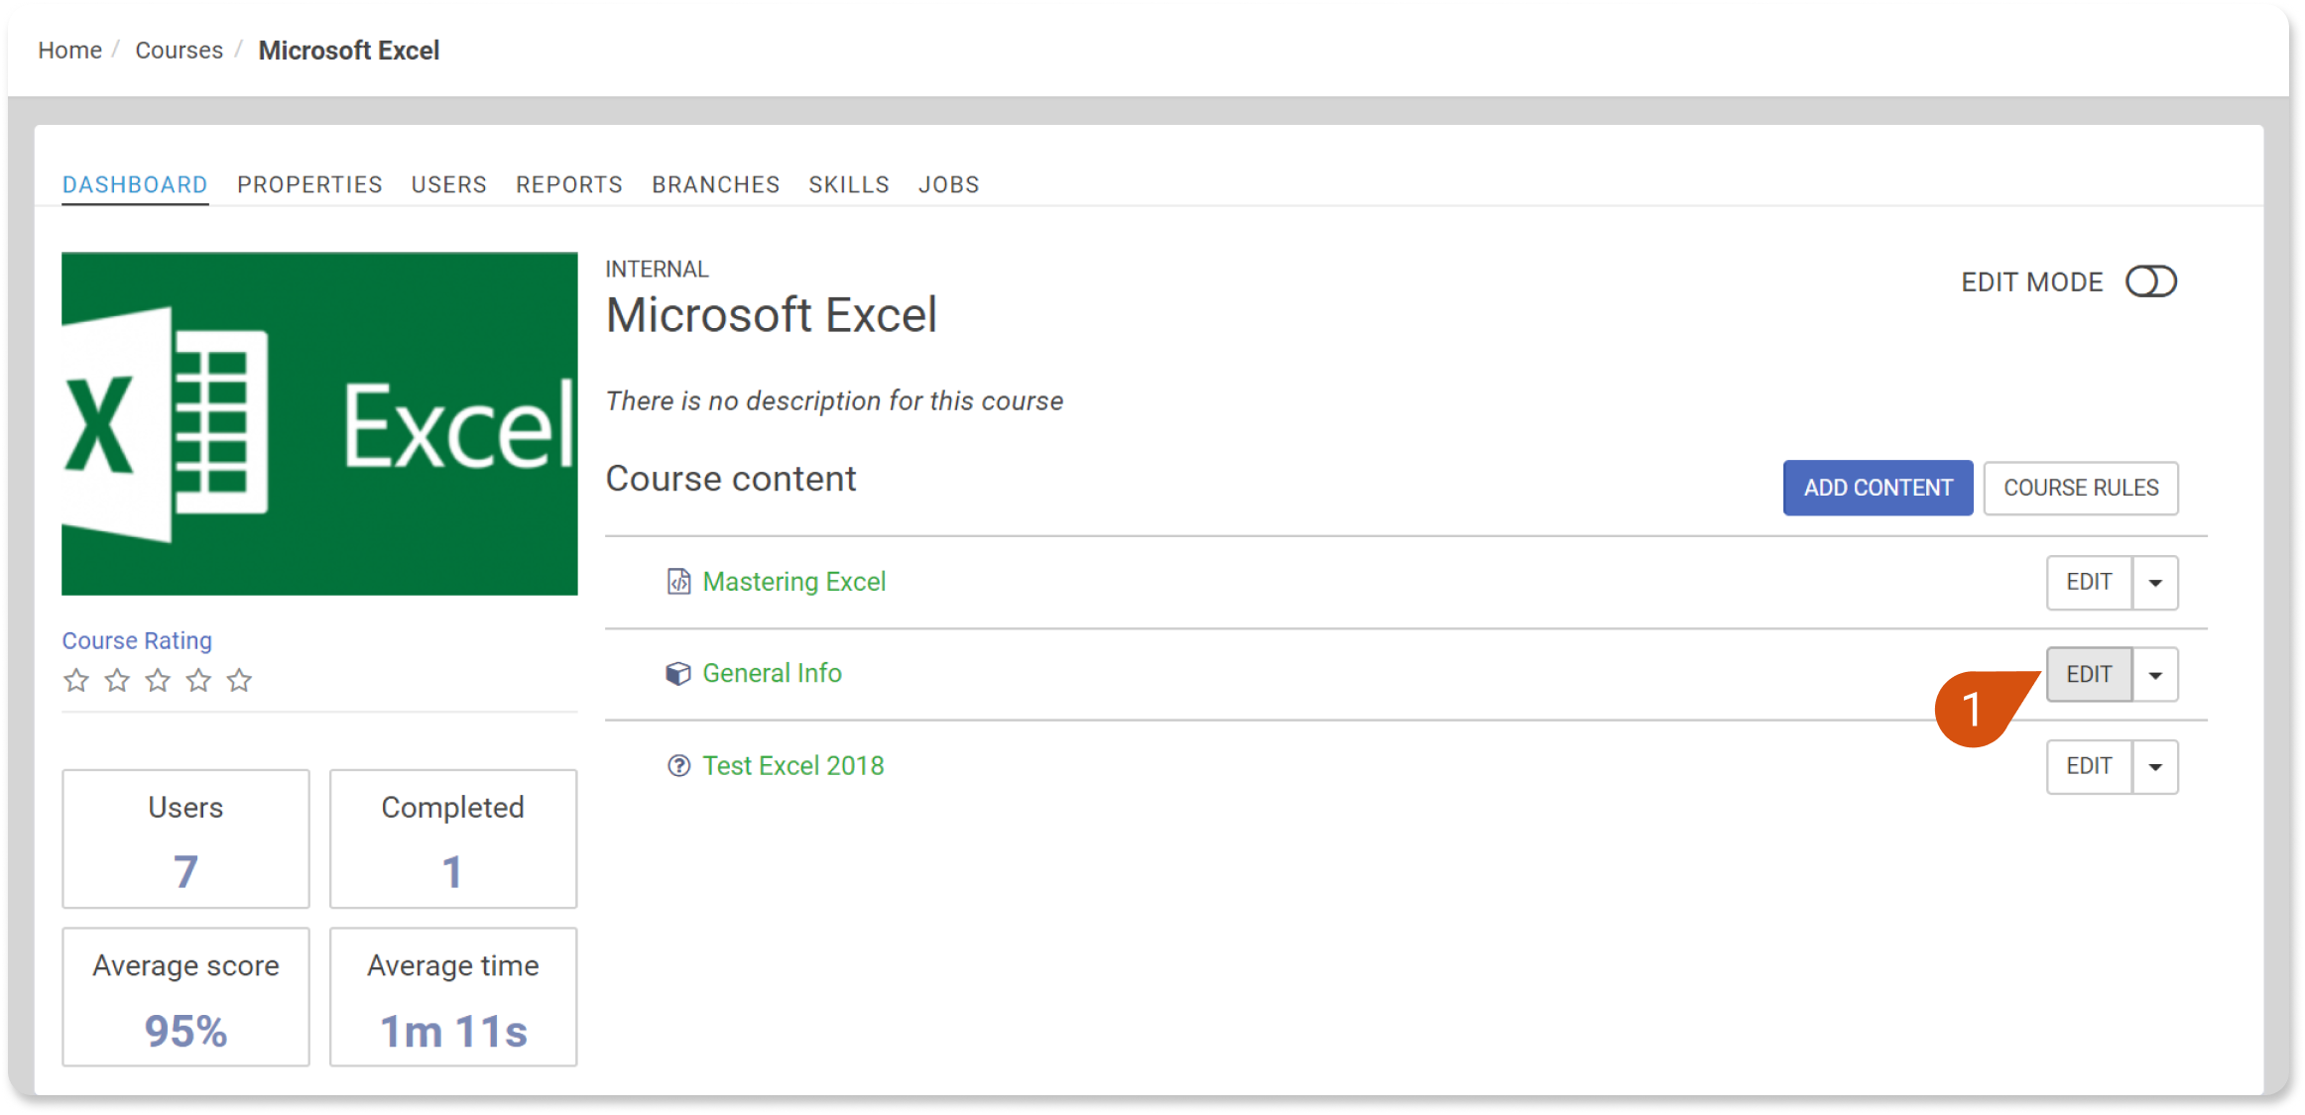
Task: Open dropdown arrow next to General Info Edit
Action: 2155,675
